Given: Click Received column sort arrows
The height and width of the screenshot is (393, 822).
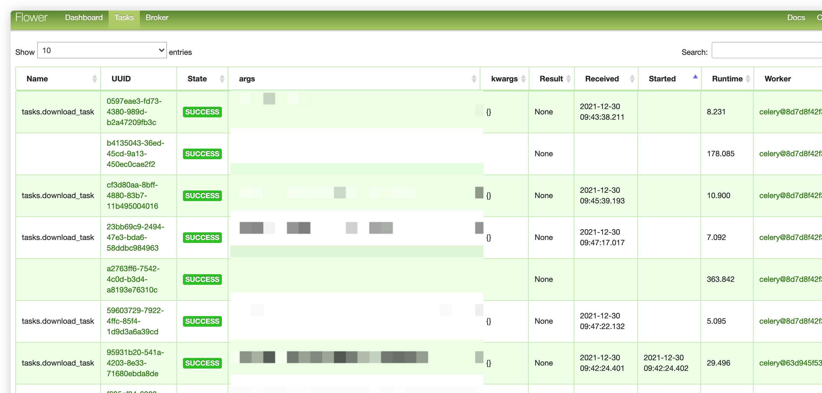Looking at the screenshot, I should pos(632,79).
